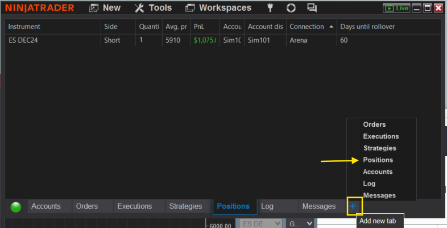This screenshot has height=228, width=447.
Task: Choose Orders from the add-tab menu
Action: coord(382,125)
